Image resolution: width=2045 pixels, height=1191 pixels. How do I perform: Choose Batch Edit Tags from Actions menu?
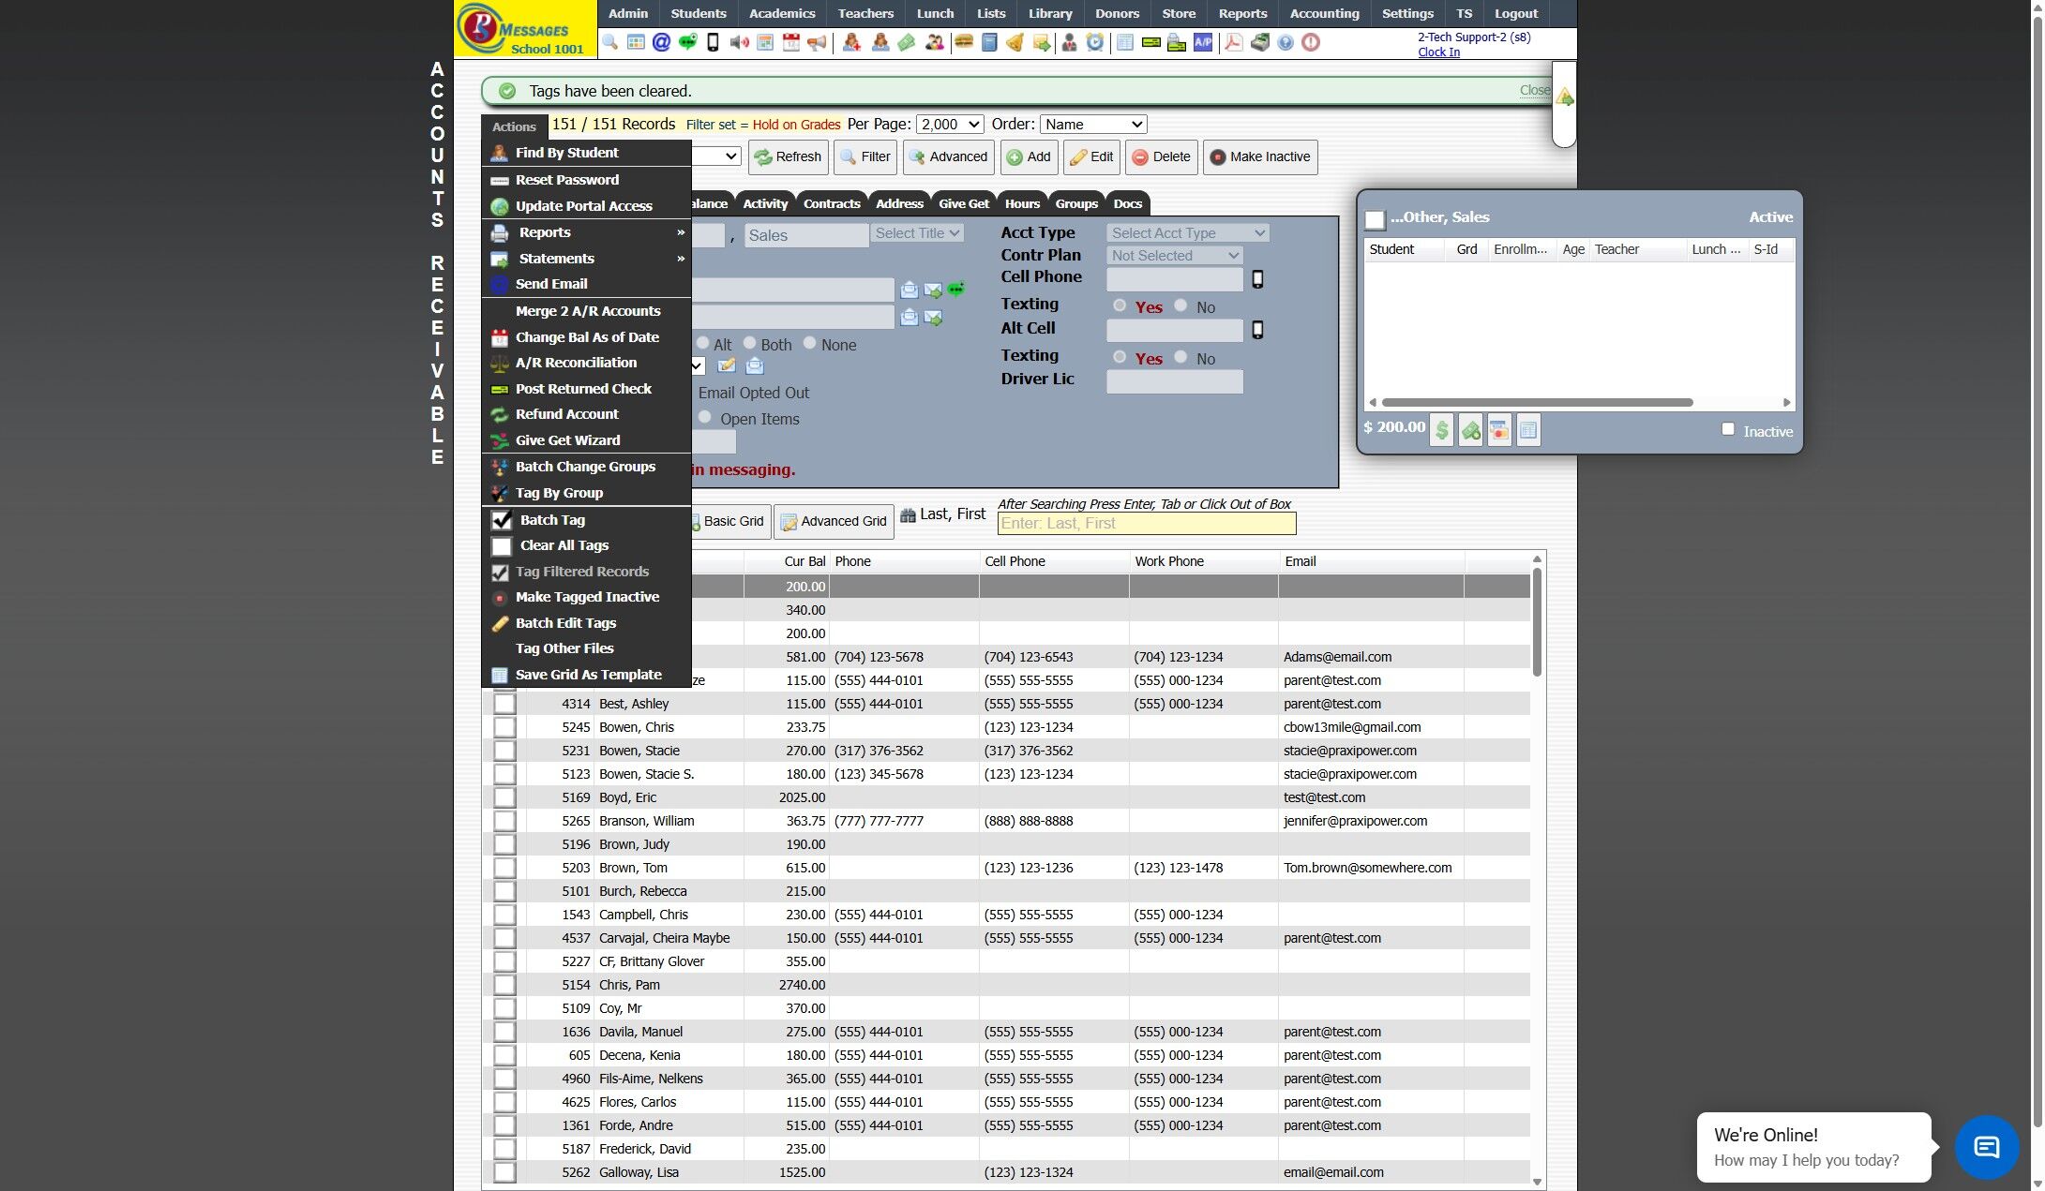pyautogui.click(x=565, y=623)
